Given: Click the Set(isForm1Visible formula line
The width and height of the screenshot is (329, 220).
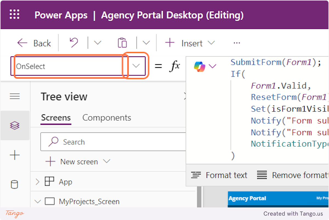Looking at the screenshot, I should [290, 109].
